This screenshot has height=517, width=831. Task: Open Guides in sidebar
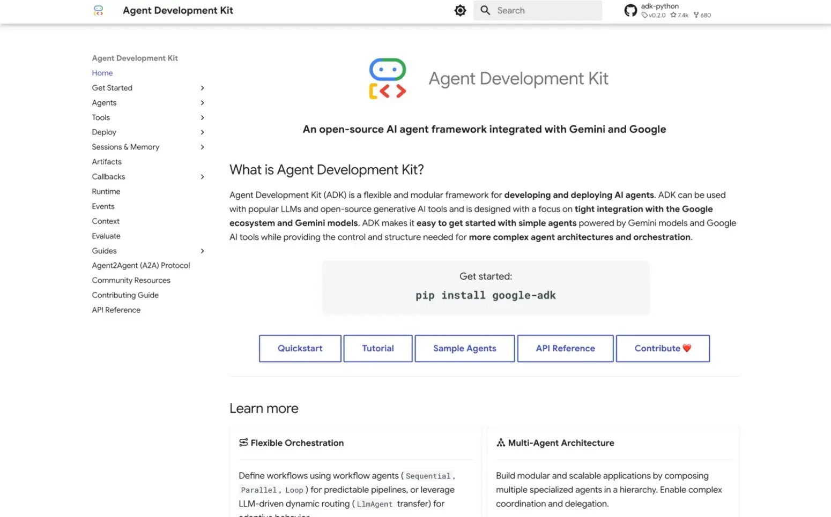tap(104, 251)
